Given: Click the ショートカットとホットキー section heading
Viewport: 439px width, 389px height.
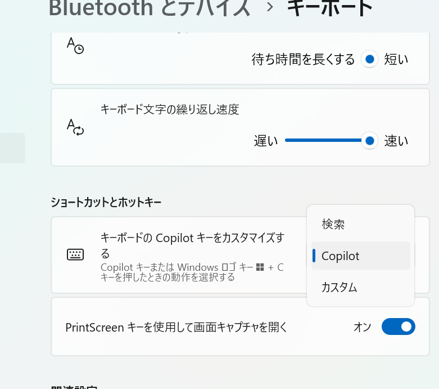Looking at the screenshot, I should tap(106, 202).
